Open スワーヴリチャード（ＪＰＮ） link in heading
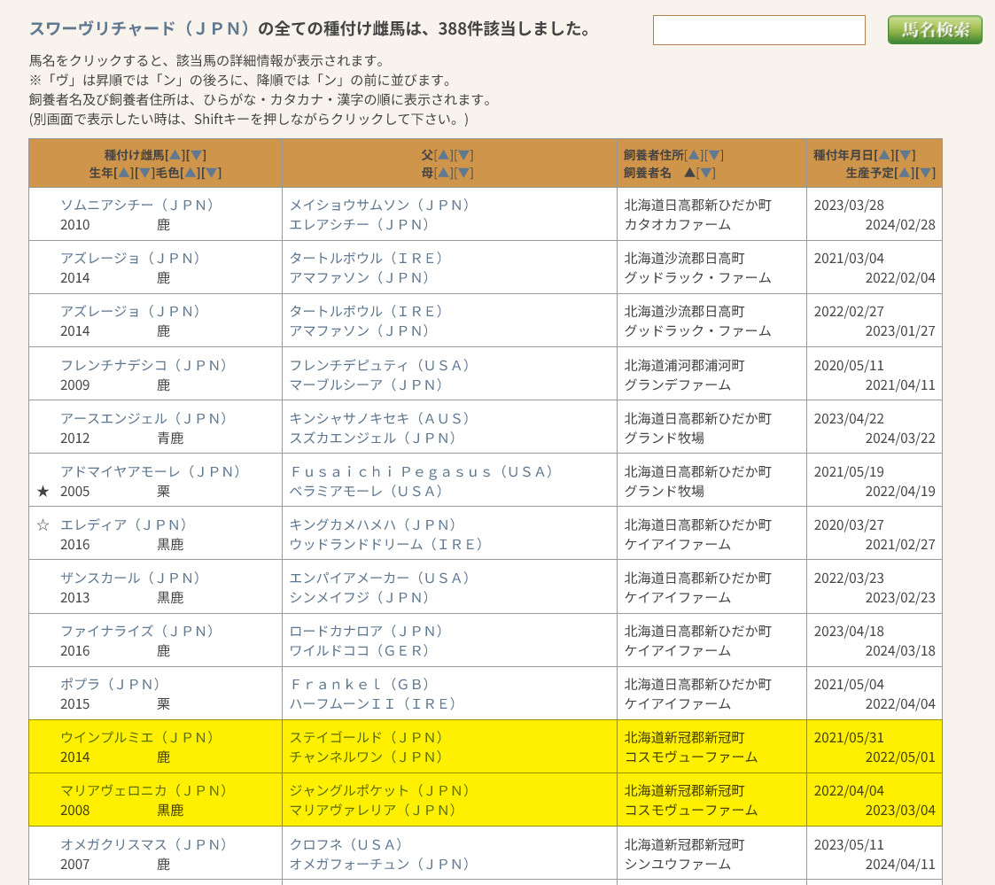 tap(141, 28)
